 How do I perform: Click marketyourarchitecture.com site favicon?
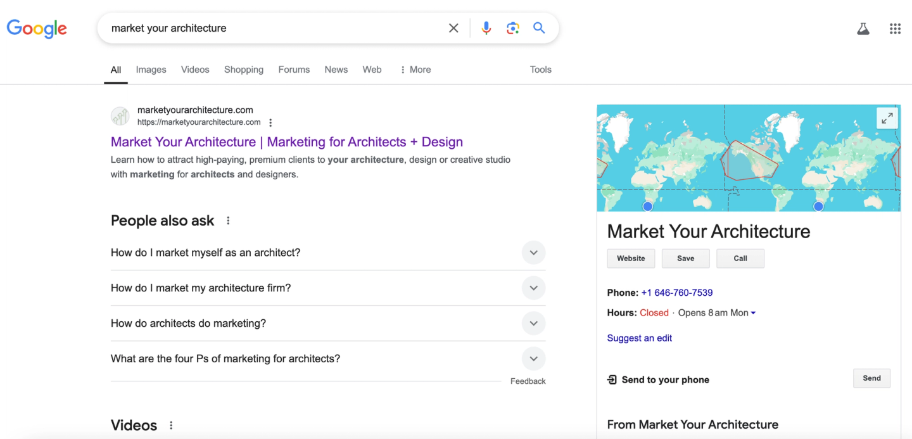click(x=120, y=116)
